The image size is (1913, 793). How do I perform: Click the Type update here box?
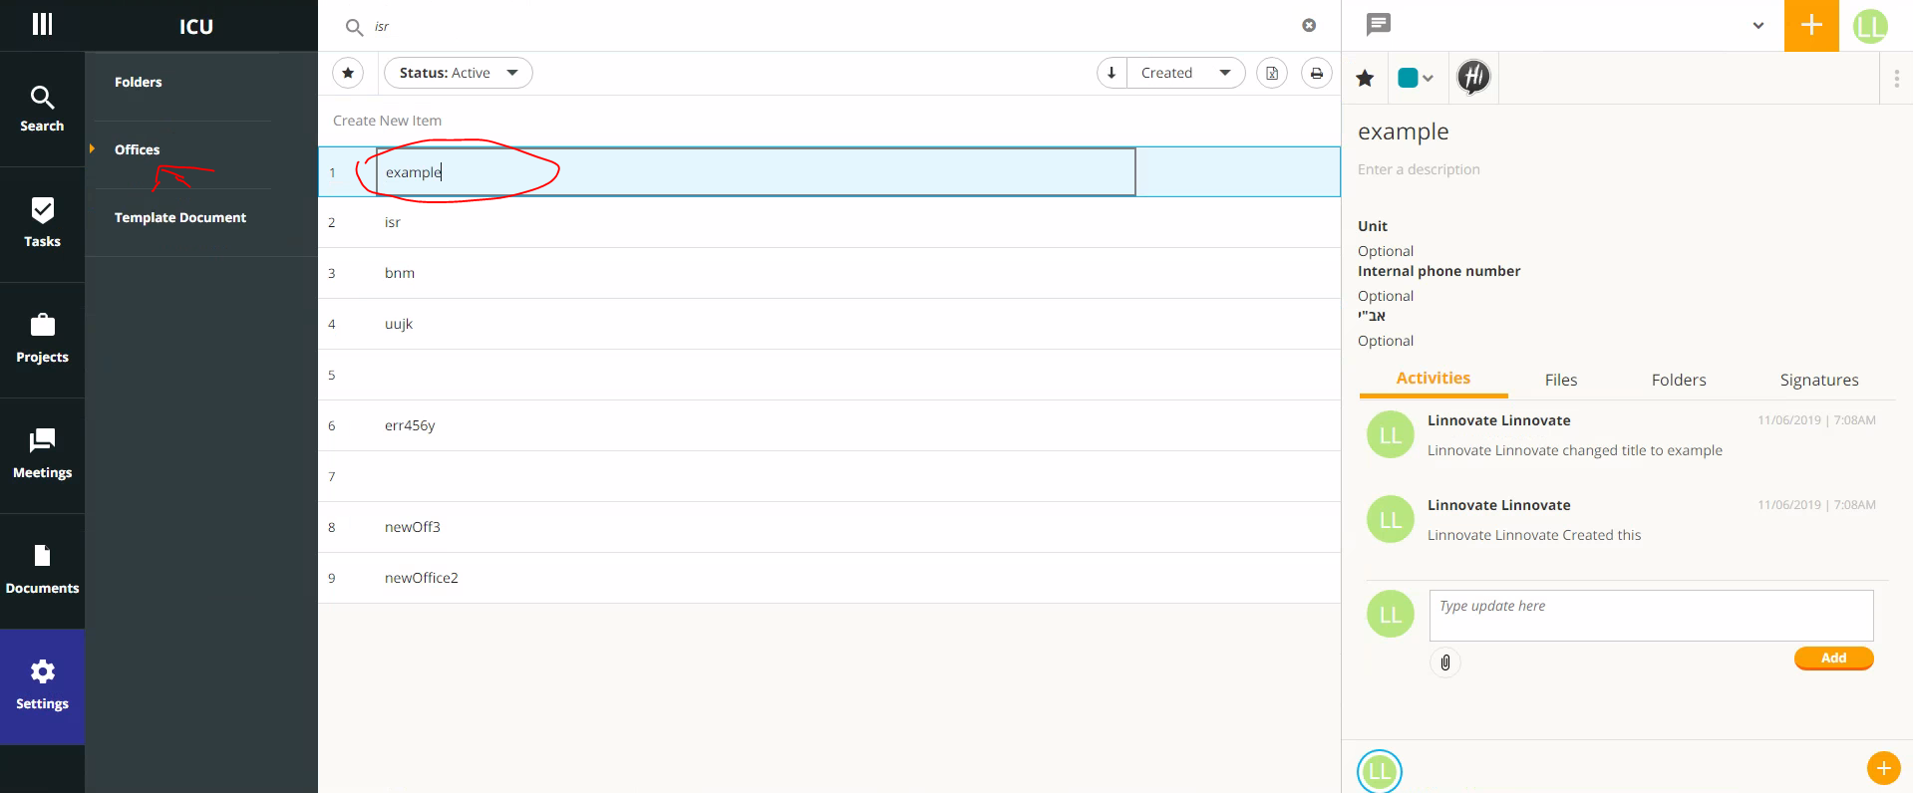point(1651,616)
